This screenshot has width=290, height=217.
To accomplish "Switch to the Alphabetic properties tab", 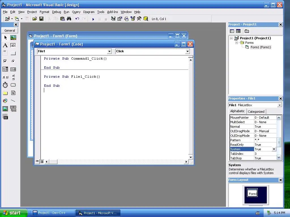I will (237, 111).
